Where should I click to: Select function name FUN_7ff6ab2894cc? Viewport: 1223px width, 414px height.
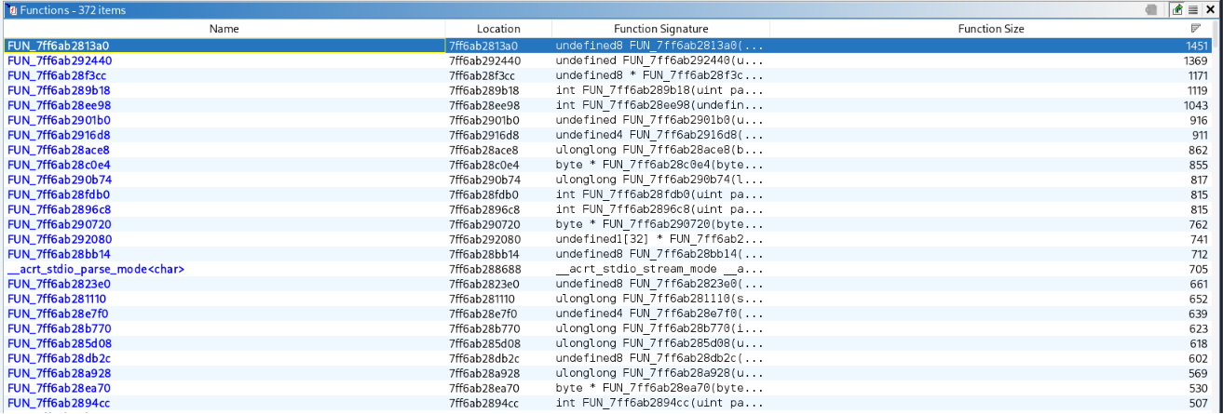pos(59,403)
